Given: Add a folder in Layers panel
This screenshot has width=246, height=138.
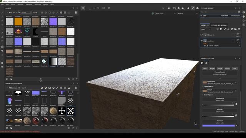Looking at the screenshot, I should pos(236,29).
